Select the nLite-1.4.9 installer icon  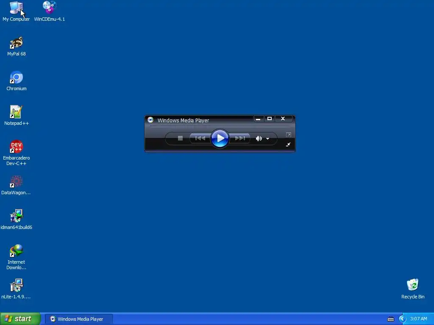point(16,289)
